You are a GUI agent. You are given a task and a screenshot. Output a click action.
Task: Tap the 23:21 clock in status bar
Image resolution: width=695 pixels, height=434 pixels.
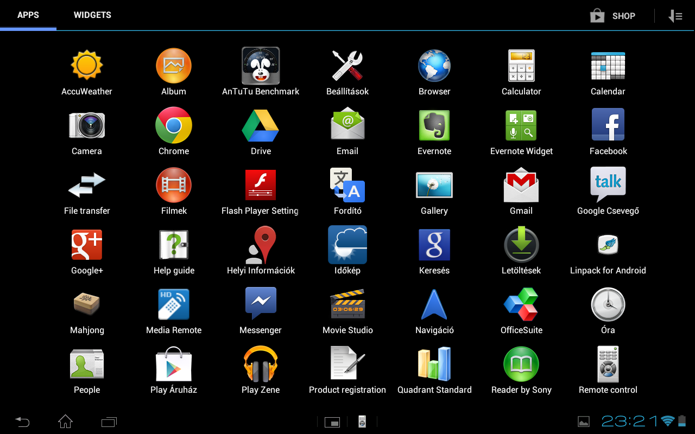point(629,421)
